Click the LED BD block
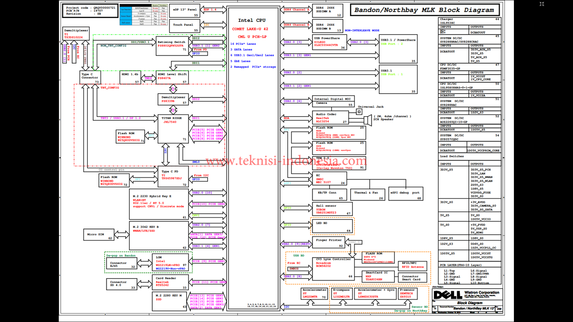This screenshot has height=322, width=573. tap(333, 226)
